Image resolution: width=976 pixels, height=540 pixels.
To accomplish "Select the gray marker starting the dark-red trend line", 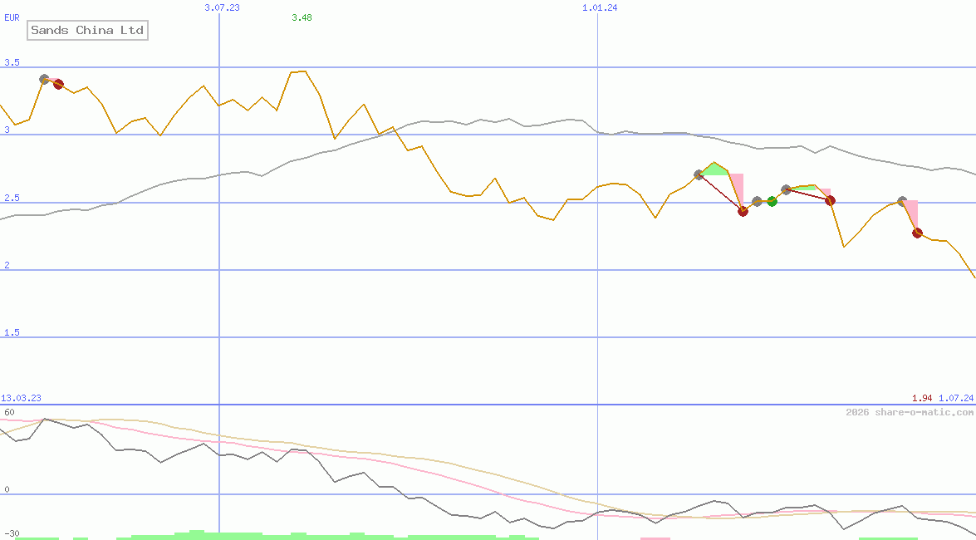I will point(697,174).
